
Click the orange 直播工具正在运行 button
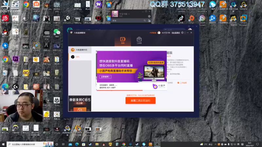140,101
